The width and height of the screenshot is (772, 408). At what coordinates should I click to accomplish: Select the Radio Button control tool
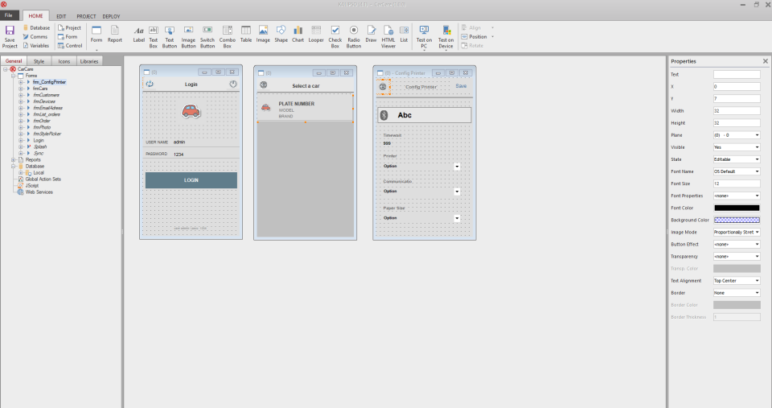pyautogui.click(x=354, y=37)
